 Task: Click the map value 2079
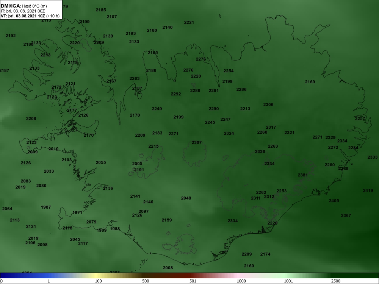point(91,222)
